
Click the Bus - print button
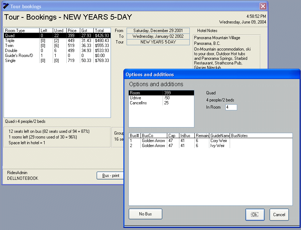click(x=110, y=176)
